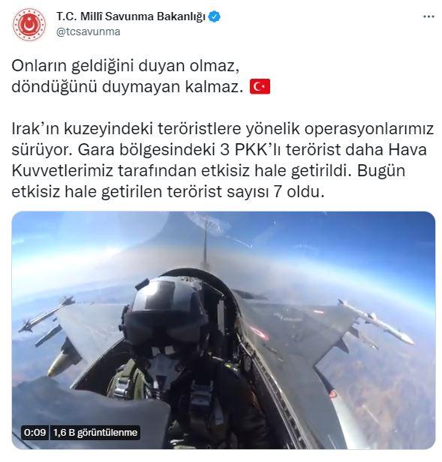Click the 1,6 B görüntülenme view count
Screen dimensions: 442x462
click(95, 432)
